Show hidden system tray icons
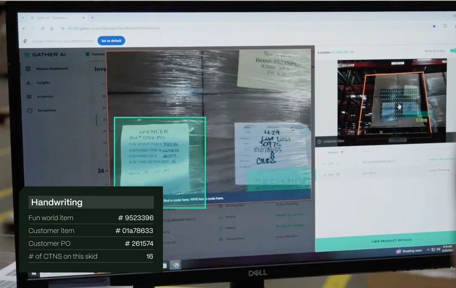 [x=428, y=249]
